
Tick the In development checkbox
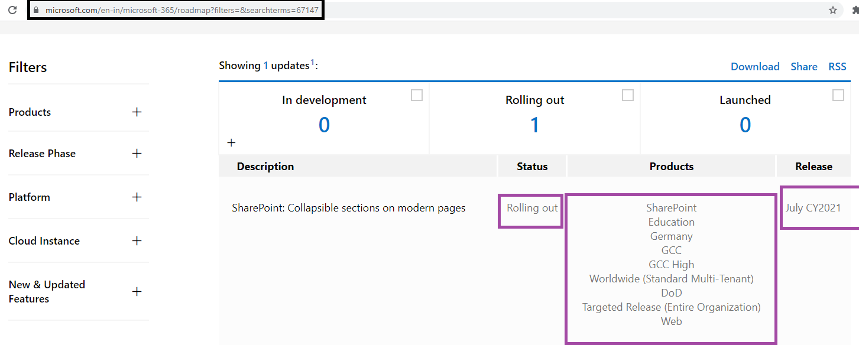[417, 95]
